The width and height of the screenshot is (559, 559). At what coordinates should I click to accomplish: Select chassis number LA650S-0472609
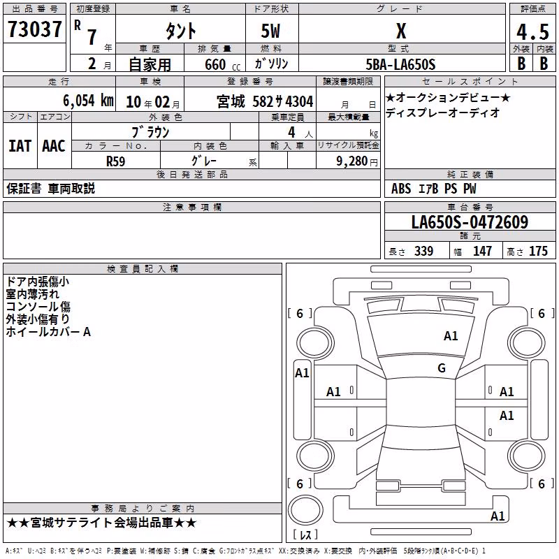[470, 222]
